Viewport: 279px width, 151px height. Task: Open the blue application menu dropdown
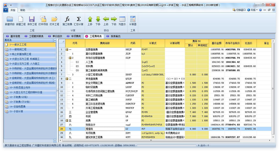click(6, 10)
